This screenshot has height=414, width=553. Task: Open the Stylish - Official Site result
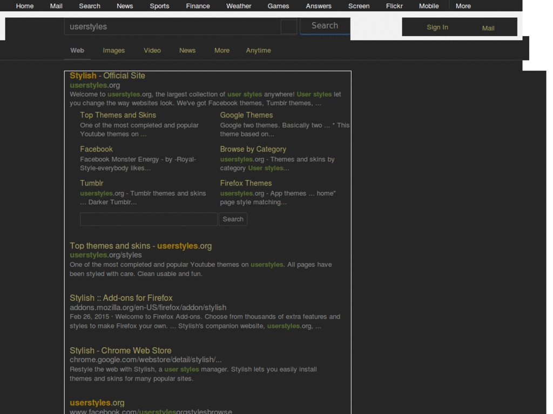pyautogui.click(x=107, y=75)
